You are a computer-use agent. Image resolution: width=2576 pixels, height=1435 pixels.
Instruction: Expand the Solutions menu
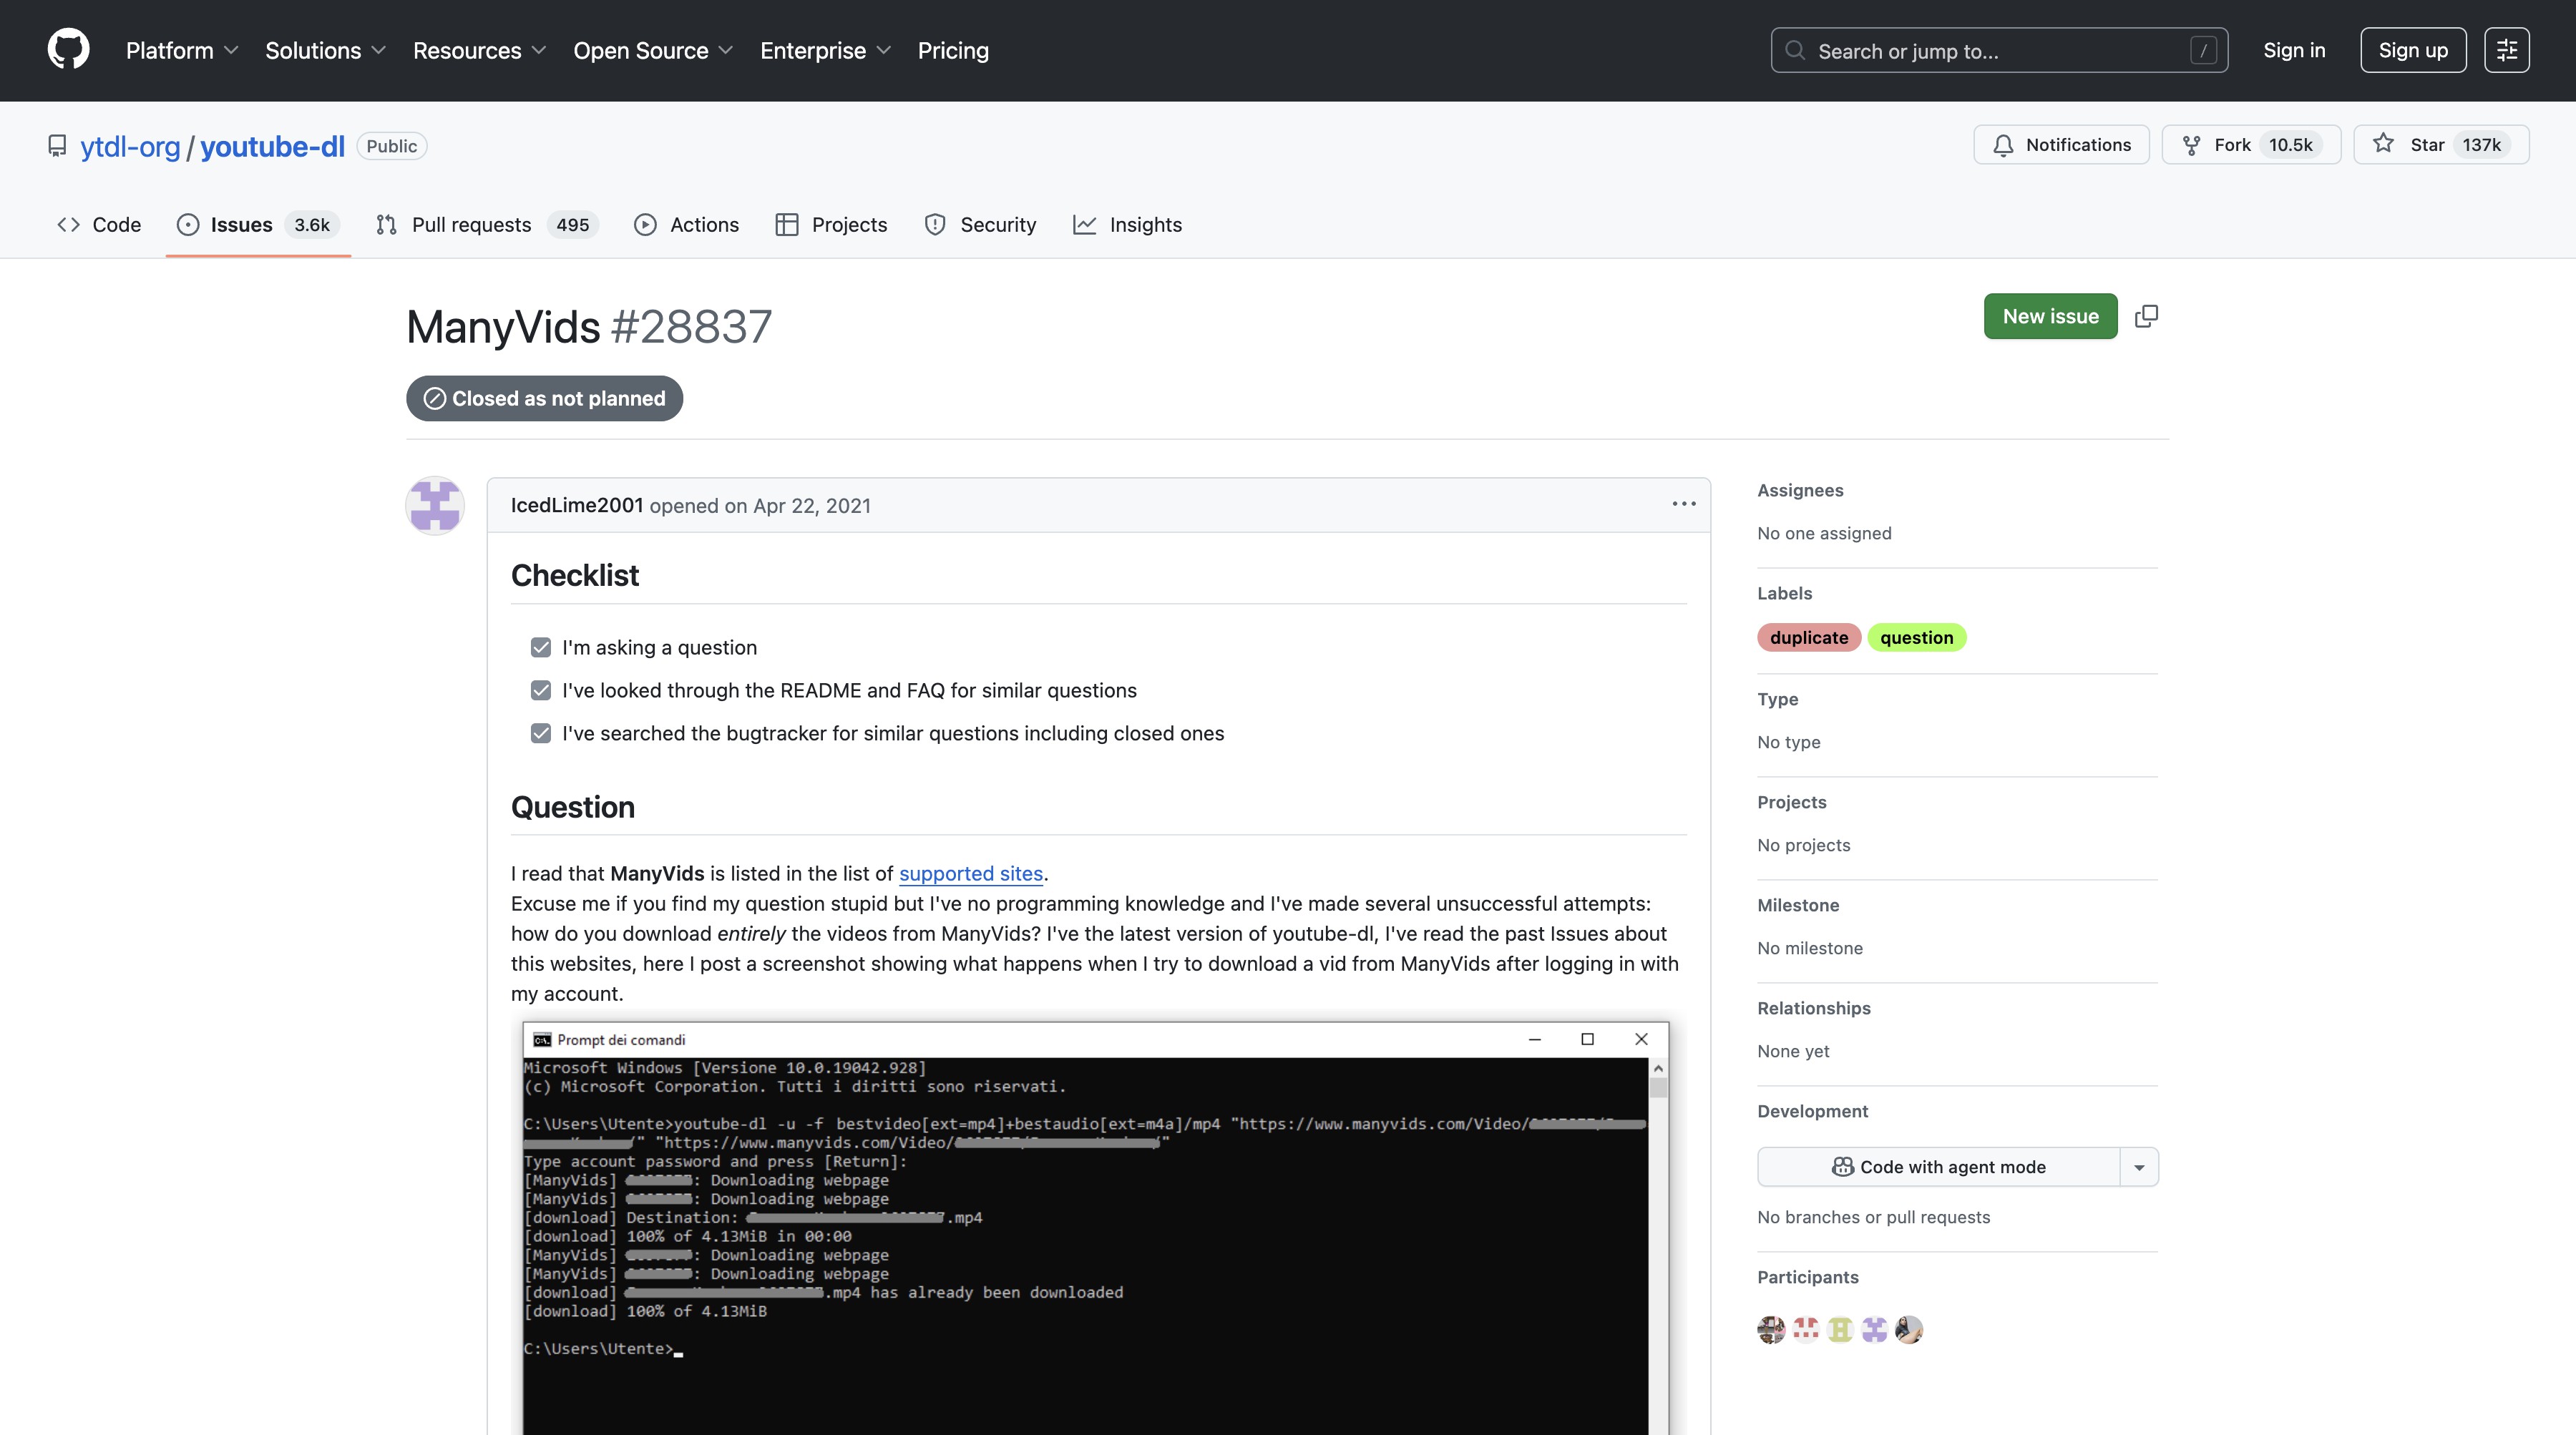click(325, 50)
